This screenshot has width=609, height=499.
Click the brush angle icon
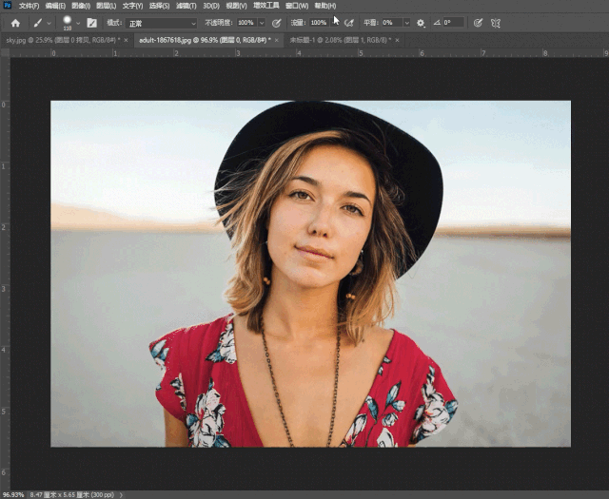(x=437, y=23)
